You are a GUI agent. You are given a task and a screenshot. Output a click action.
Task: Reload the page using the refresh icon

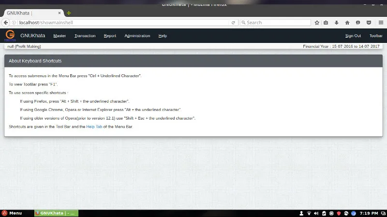pos(233,23)
